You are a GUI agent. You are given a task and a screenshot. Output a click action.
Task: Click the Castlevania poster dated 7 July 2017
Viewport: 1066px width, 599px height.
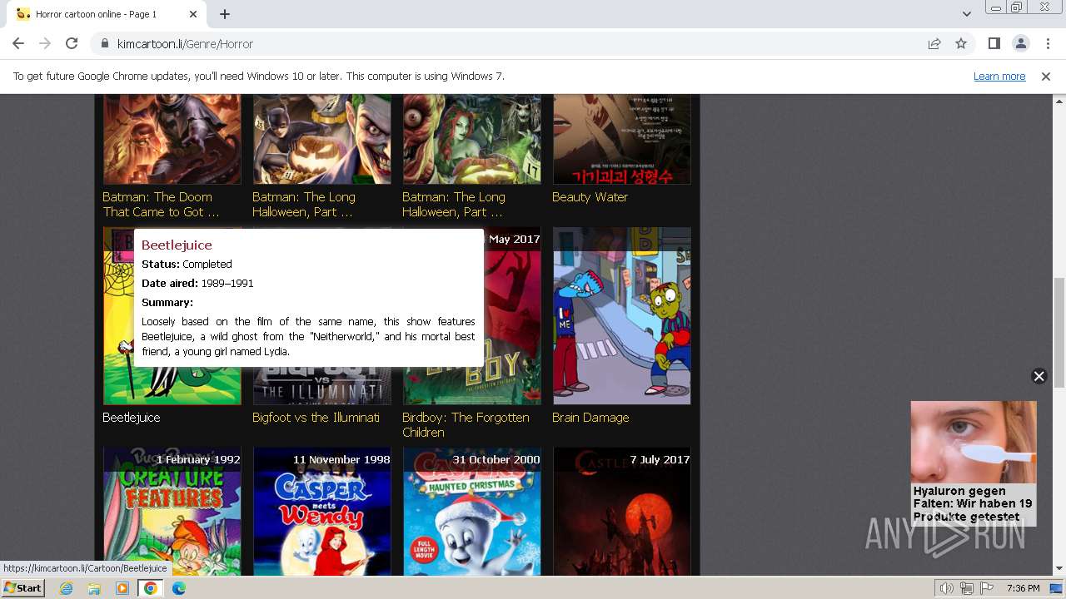[621, 512]
